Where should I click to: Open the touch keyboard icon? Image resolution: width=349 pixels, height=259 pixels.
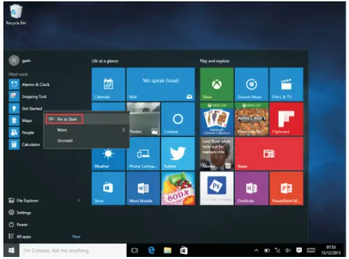[x=311, y=250]
